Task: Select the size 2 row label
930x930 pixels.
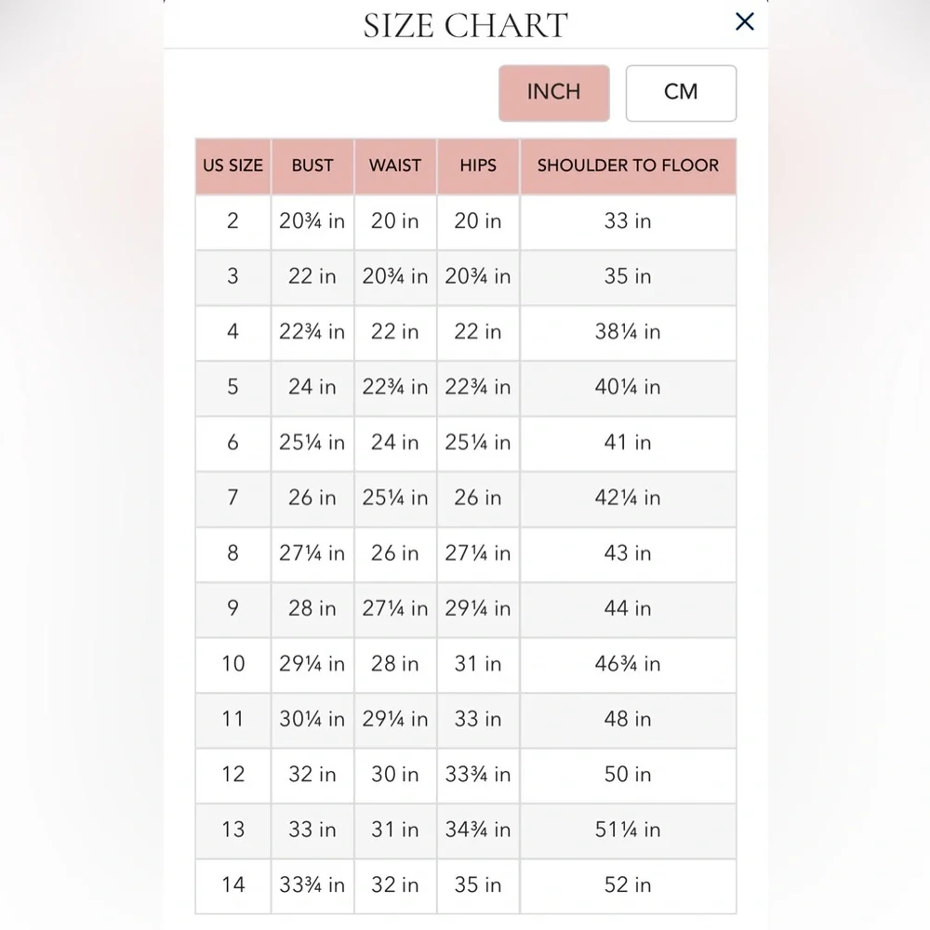Action: (x=233, y=221)
